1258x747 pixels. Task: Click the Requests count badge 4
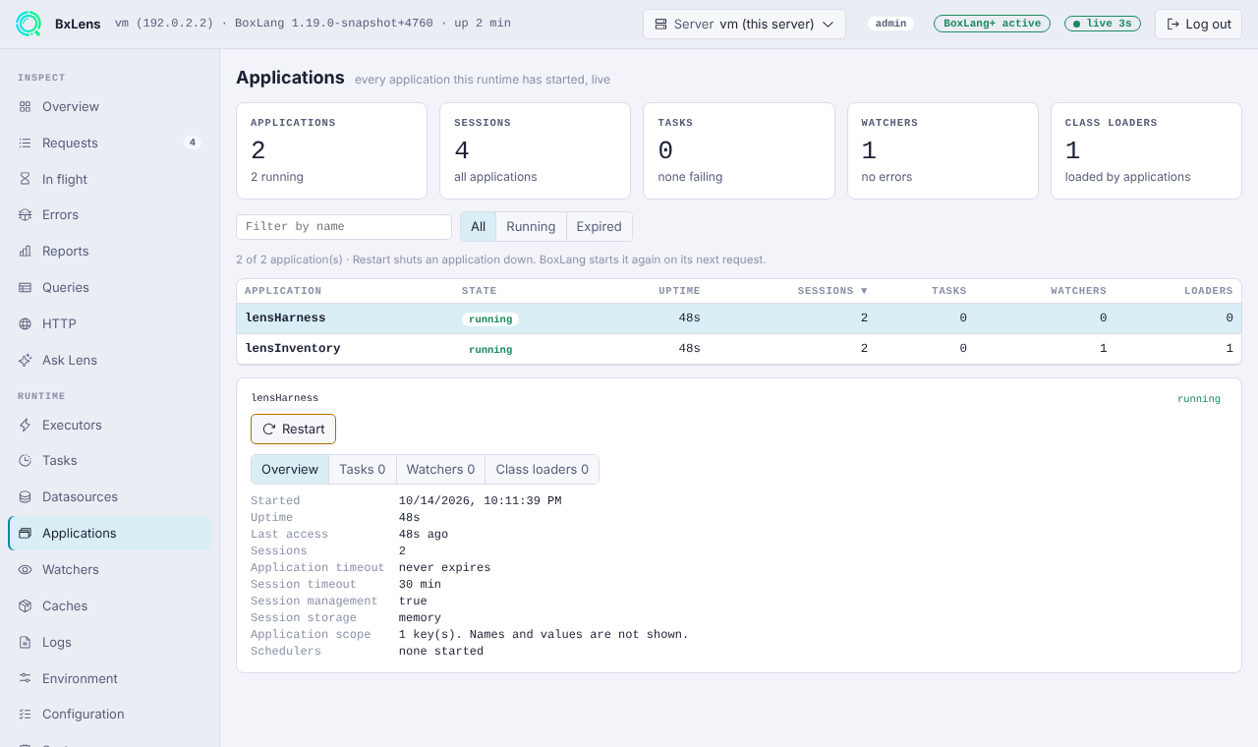pyautogui.click(x=193, y=143)
